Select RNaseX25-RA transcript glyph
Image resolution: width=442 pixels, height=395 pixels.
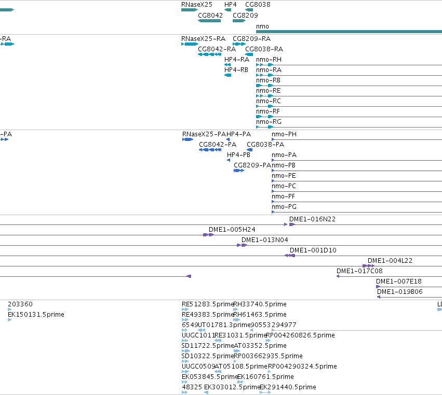pos(190,44)
